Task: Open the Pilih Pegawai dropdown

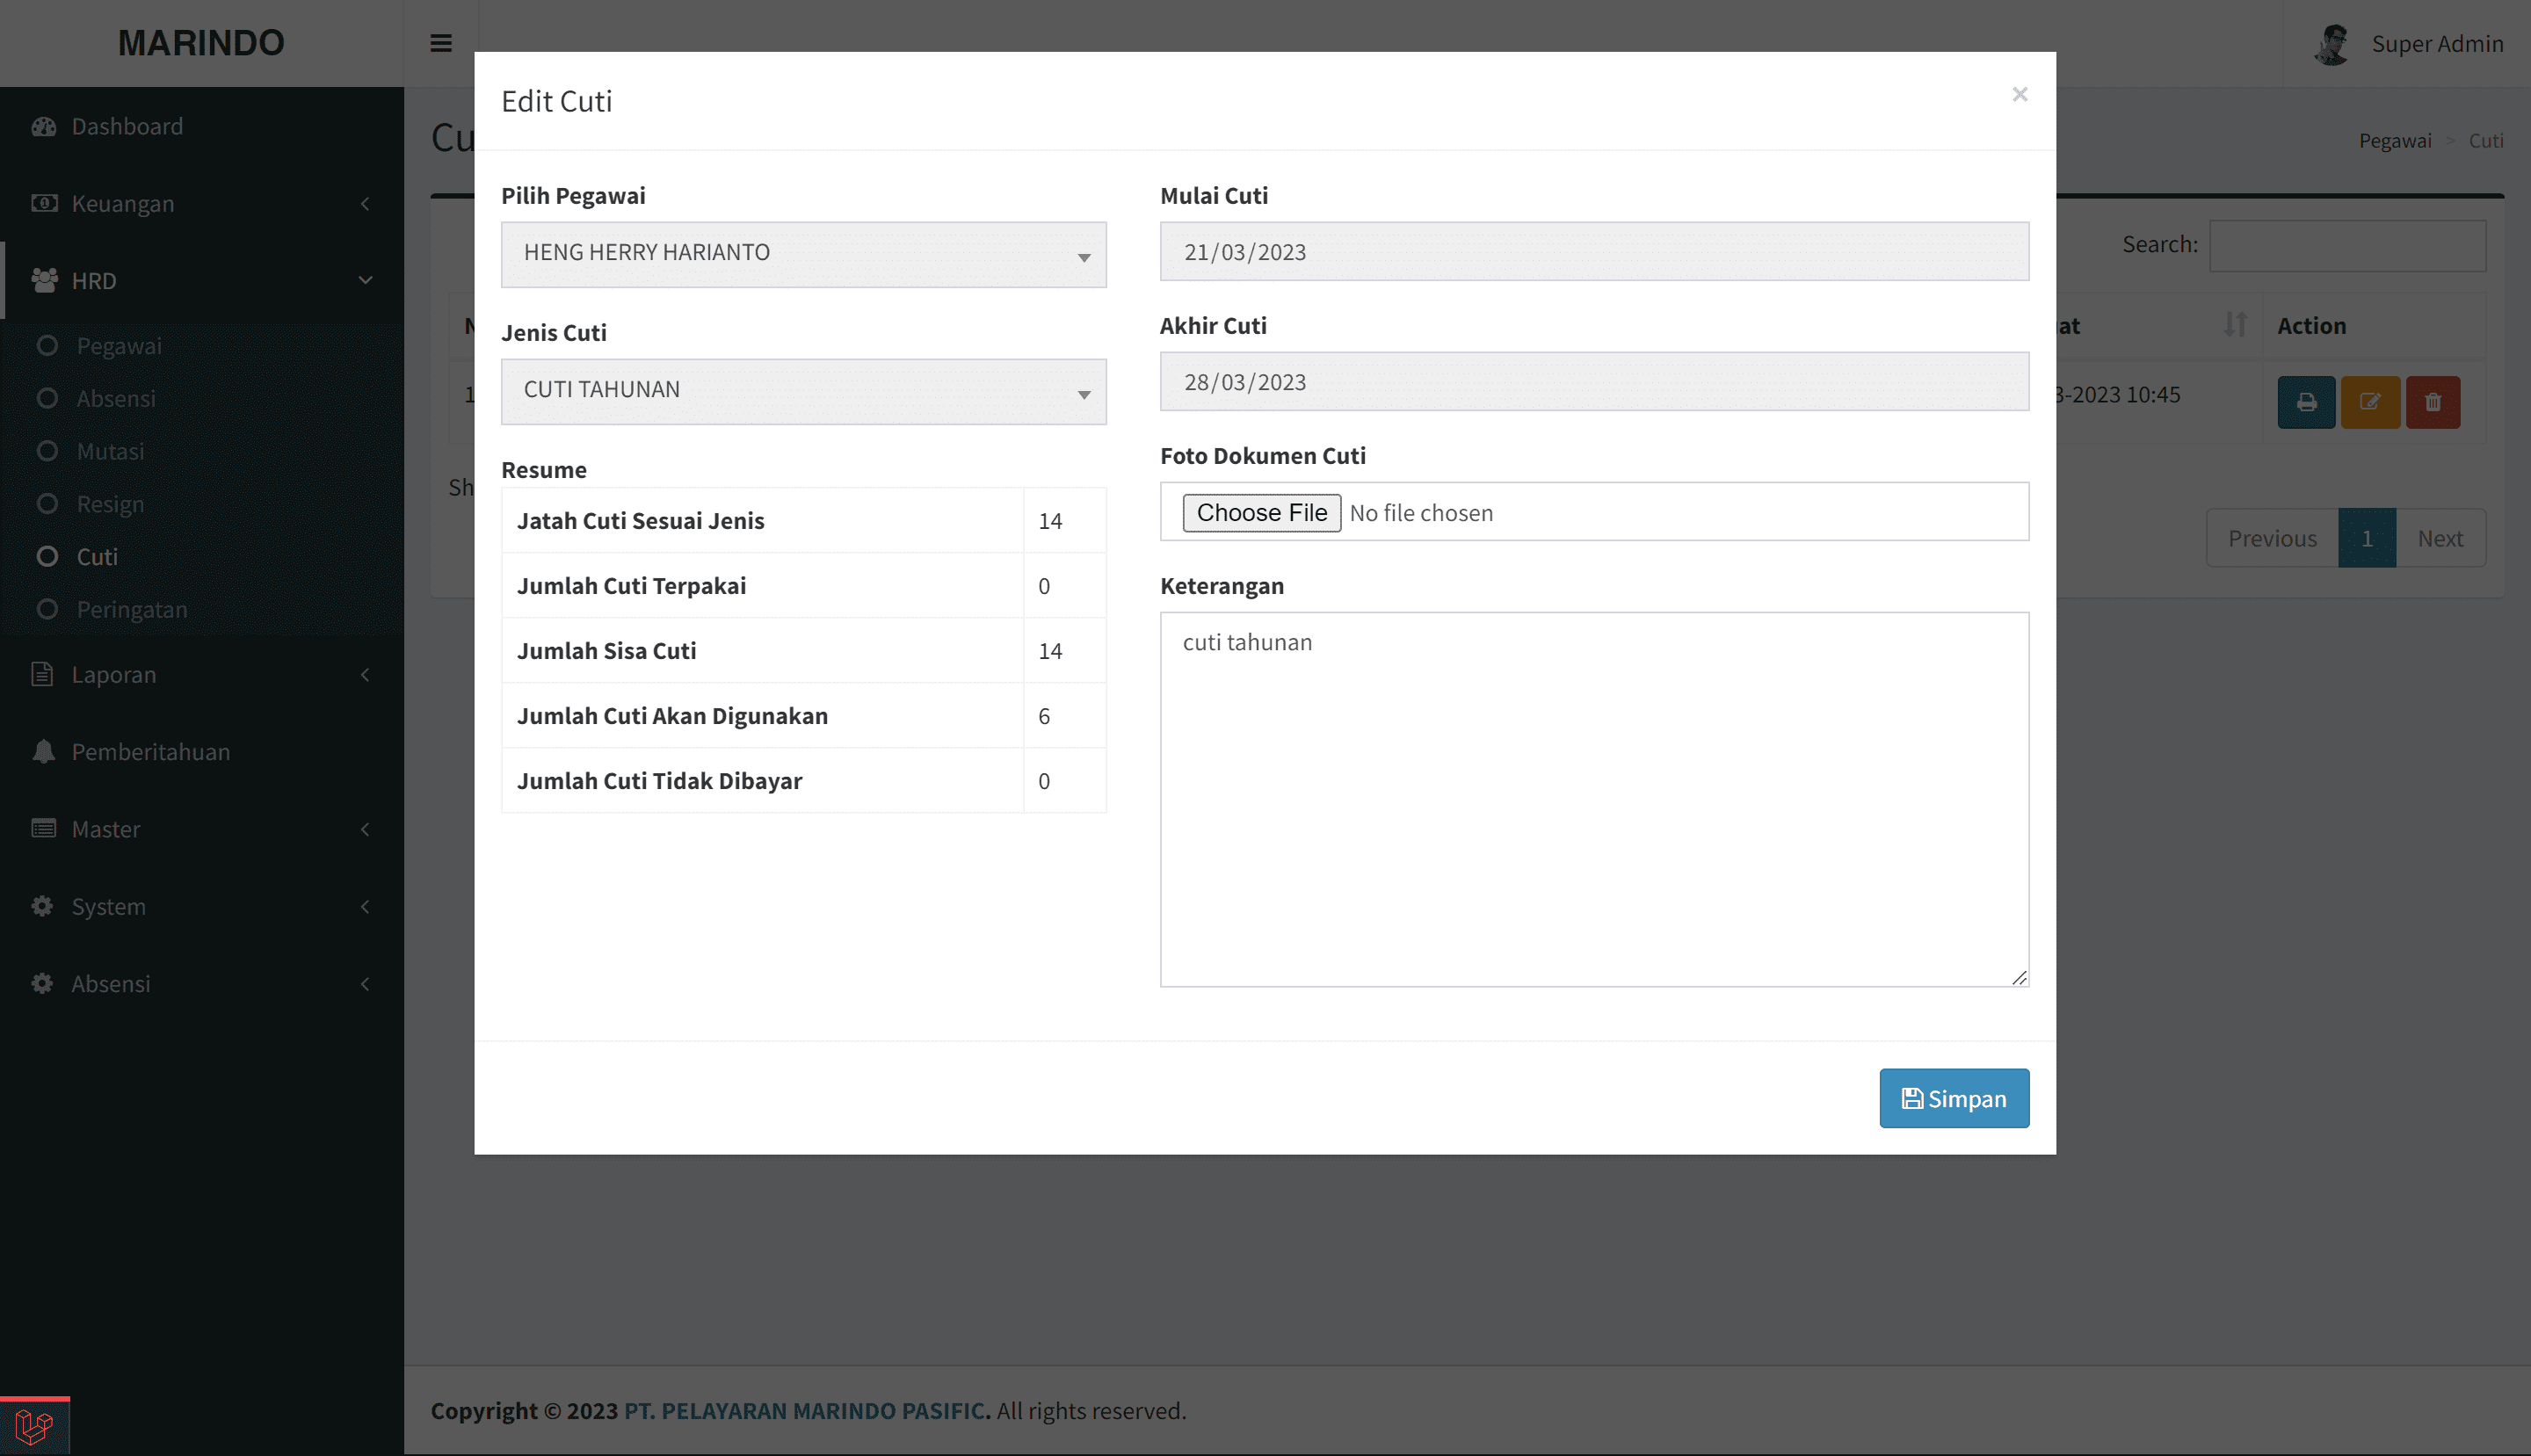Action: coord(803,254)
